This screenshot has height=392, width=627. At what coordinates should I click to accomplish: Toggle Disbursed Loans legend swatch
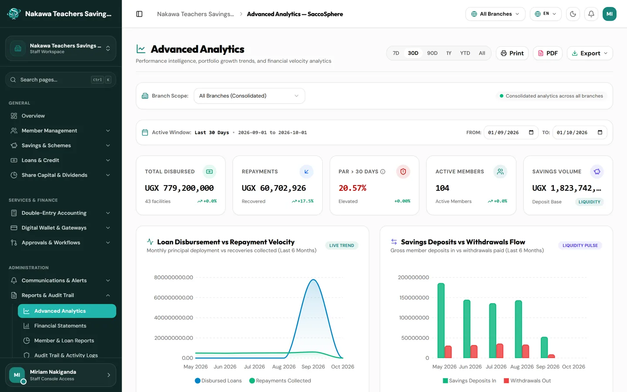(x=198, y=381)
